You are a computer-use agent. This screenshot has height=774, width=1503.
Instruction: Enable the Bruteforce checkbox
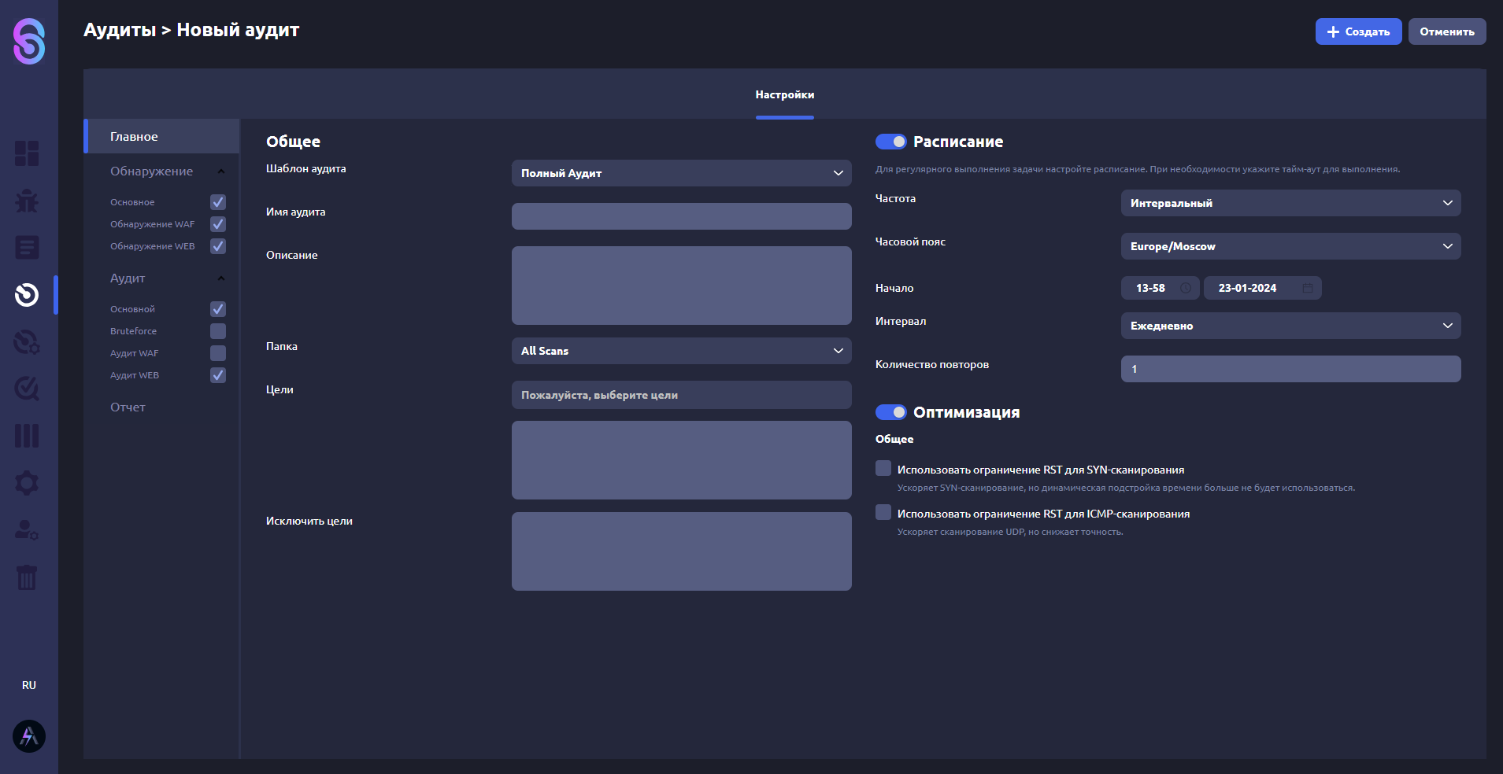click(x=218, y=331)
